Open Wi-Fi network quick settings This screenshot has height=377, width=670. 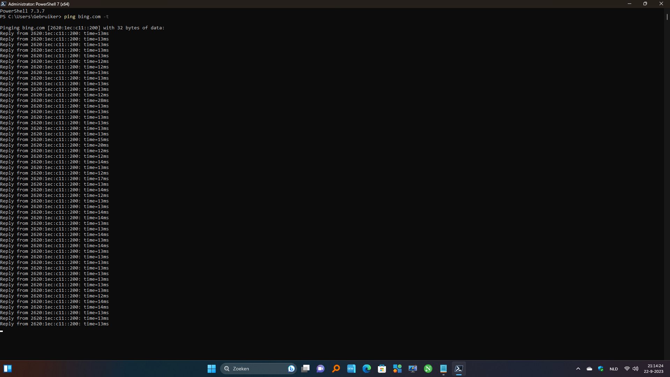627,369
